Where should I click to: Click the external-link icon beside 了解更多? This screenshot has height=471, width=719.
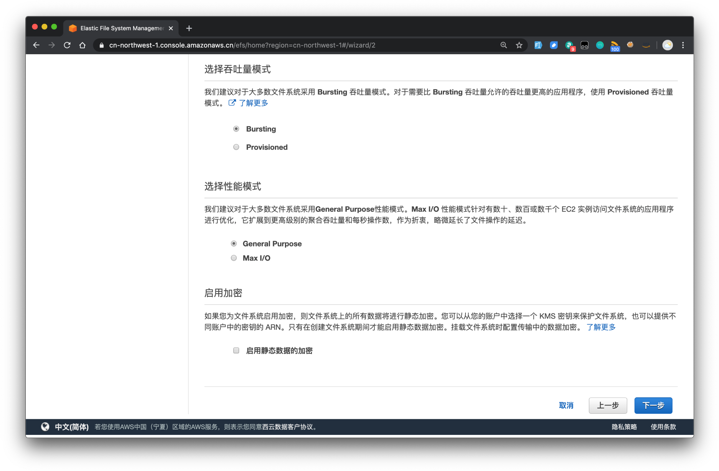tap(232, 102)
